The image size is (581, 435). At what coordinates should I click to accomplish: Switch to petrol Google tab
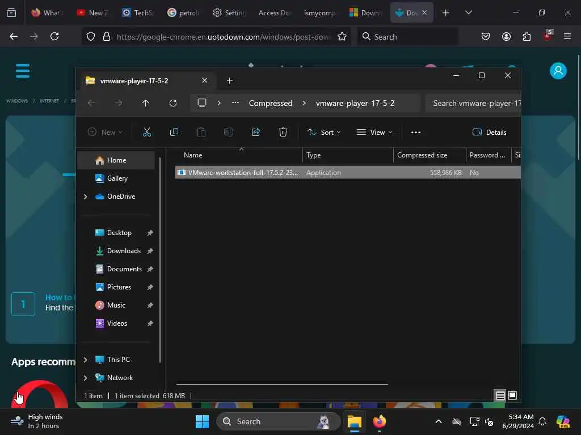coord(183,12)
